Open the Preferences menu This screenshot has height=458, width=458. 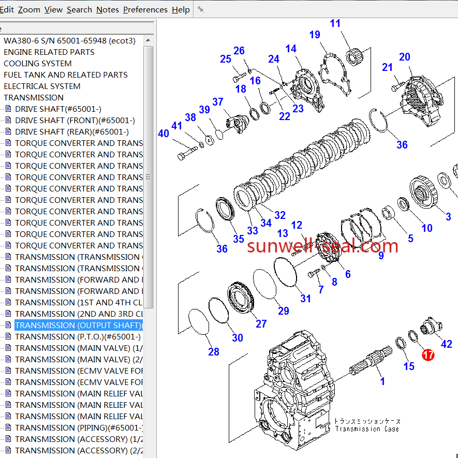coord(145,9)
